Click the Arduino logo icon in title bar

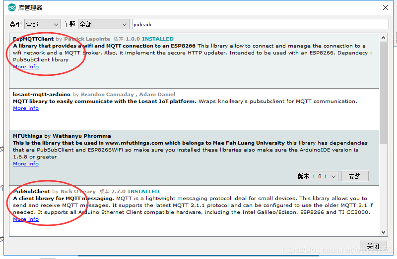coord(12,8)
